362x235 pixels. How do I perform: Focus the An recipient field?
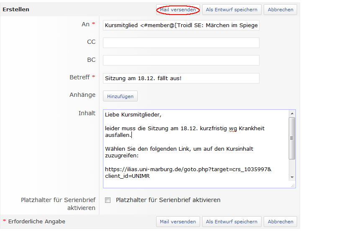[x=181, y=25]
